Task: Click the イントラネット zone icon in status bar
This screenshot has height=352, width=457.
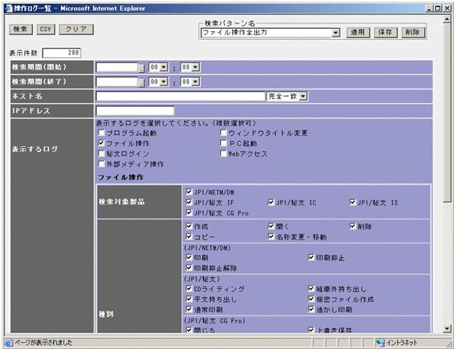Action: pos(380,343)
